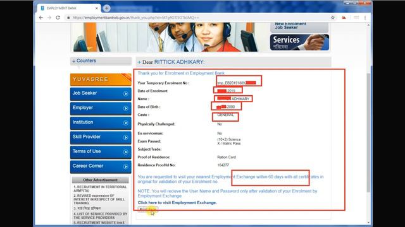Screen dimensions: 405x227
Task: Click residence proof number 164277
Action: coord(223,165)
